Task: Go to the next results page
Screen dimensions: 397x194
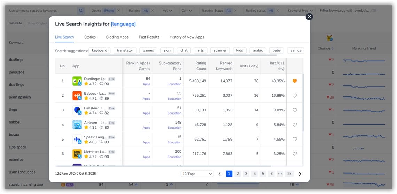Action: click(300, 174)
